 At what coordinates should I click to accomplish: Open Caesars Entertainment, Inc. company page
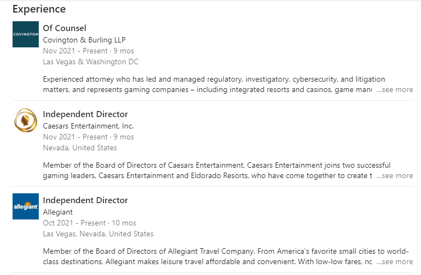click(x=88, y=126)
